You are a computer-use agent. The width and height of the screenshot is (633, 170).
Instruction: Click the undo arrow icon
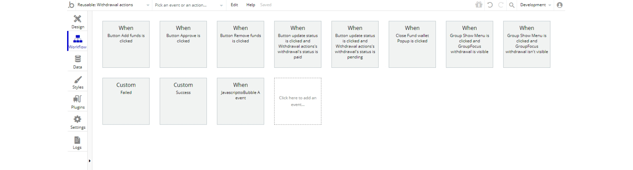490,5
